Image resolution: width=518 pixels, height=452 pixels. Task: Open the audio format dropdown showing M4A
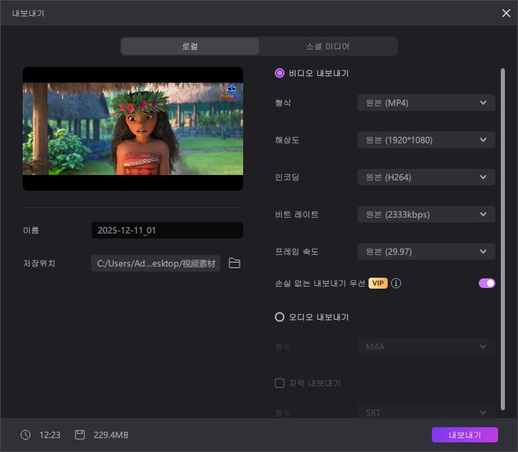coord(426,347)
